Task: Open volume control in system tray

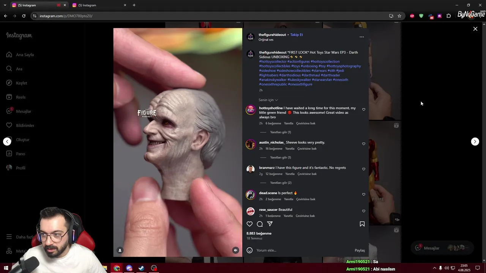Action: [447, 268]
